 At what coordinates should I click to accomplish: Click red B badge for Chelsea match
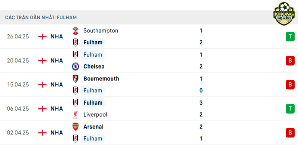point(290,61)
